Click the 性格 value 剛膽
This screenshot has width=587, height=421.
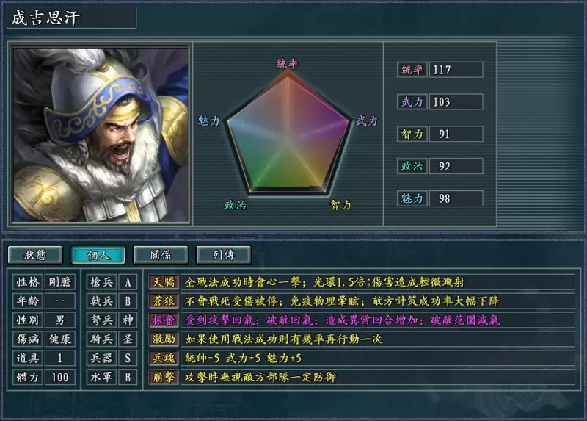[60, 282]
